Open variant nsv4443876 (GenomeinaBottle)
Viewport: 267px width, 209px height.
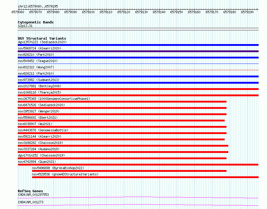(x=43, y=130)
